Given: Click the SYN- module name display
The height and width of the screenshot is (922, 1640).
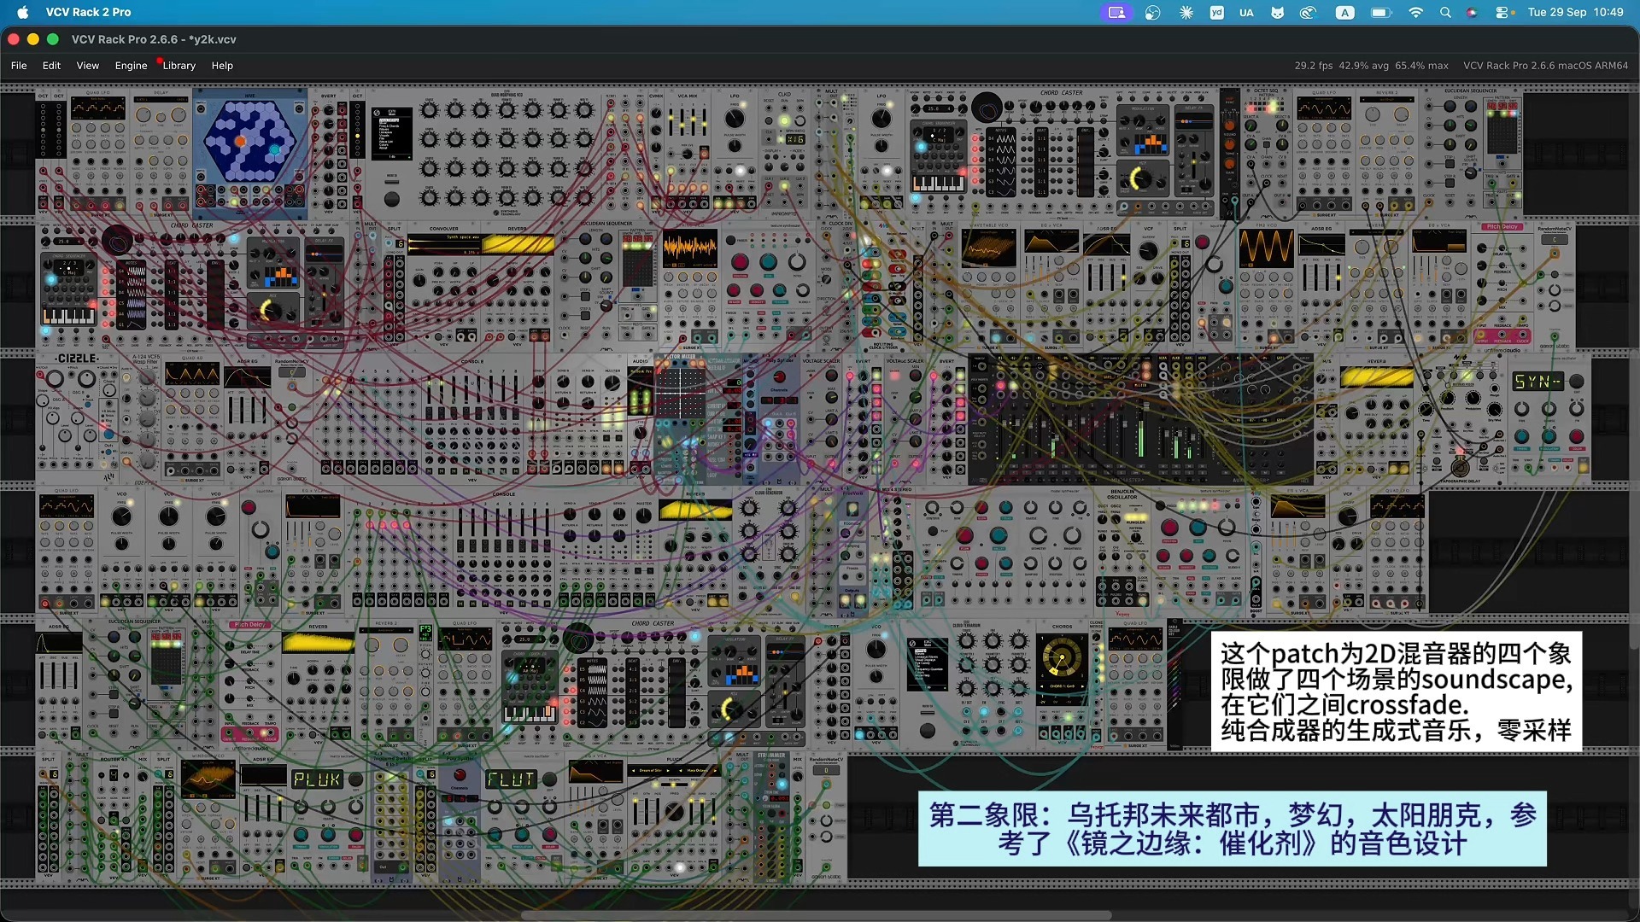Looking at the screenshot, I should (1537, 382).
